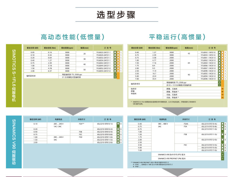Select frame size 'FSD'
233x177 pixels.
click(x=81, y=137)
